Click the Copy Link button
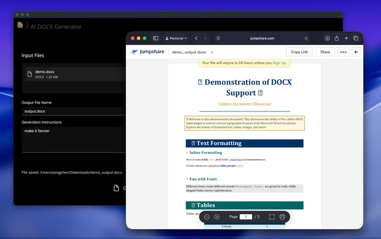 (299, 52)
